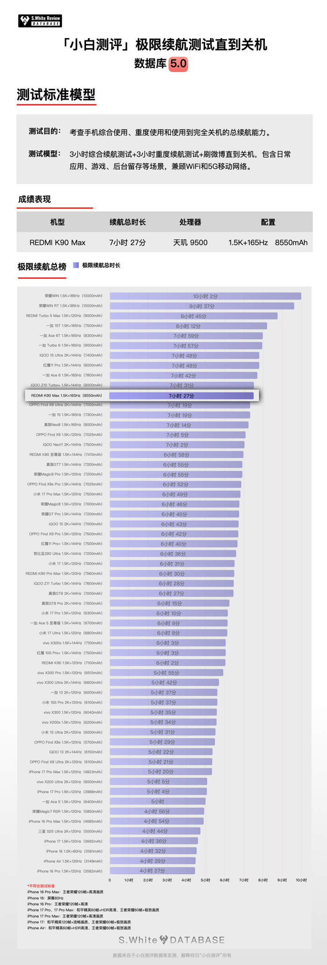Click the S.White DATABASE footer logo

(171, 940)
